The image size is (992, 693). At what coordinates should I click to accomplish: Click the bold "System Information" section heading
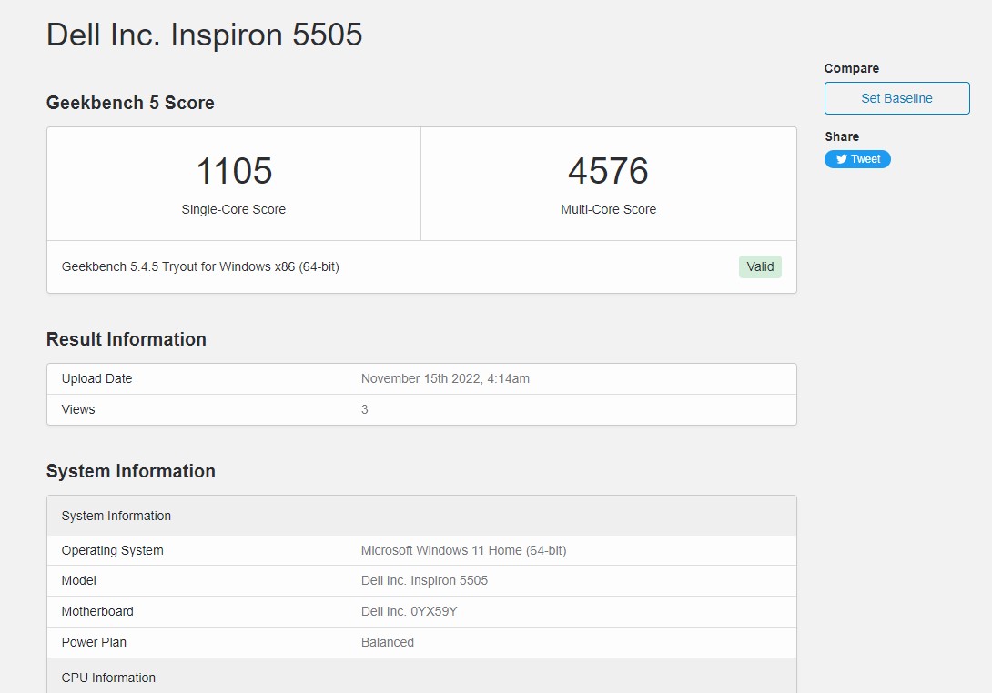(130, 471)
